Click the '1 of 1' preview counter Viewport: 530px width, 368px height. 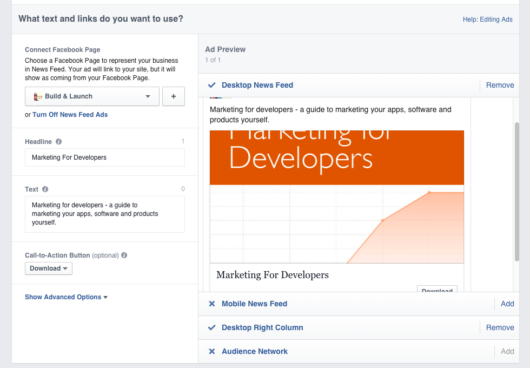pyautogui.click(x=213, y=60)
